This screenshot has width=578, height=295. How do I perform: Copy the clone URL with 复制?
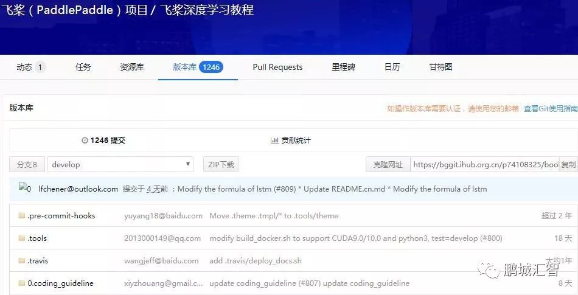(568, 165)
